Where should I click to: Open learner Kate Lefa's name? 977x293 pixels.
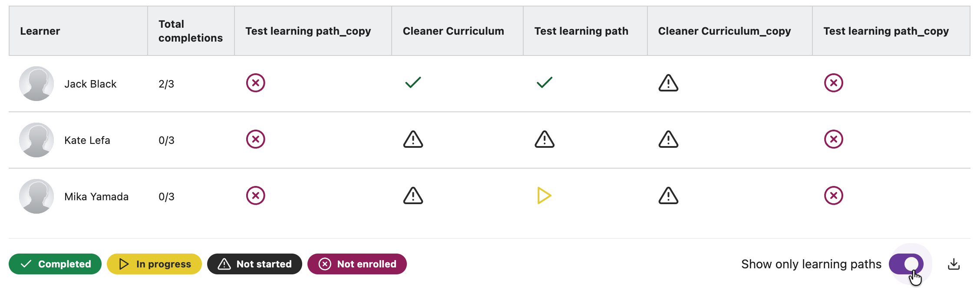[87, 140]
